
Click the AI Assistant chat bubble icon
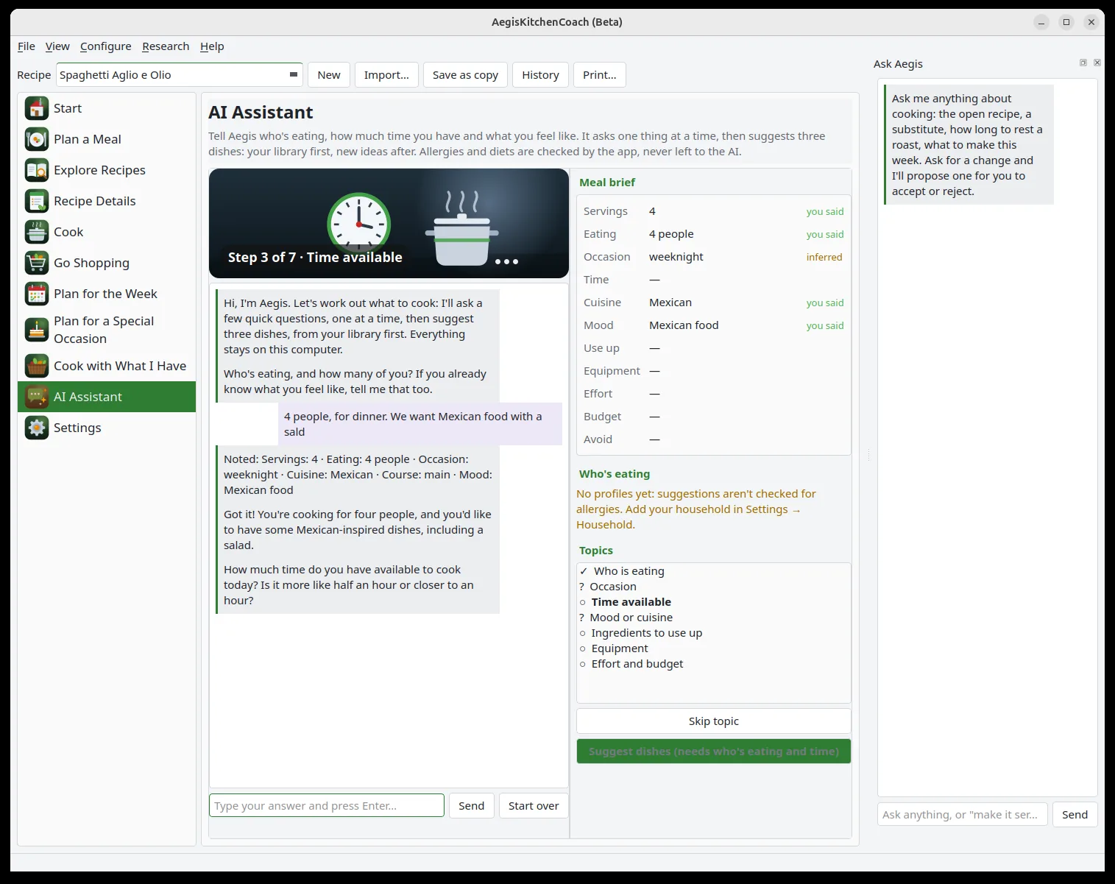click(x=36, y=397)
